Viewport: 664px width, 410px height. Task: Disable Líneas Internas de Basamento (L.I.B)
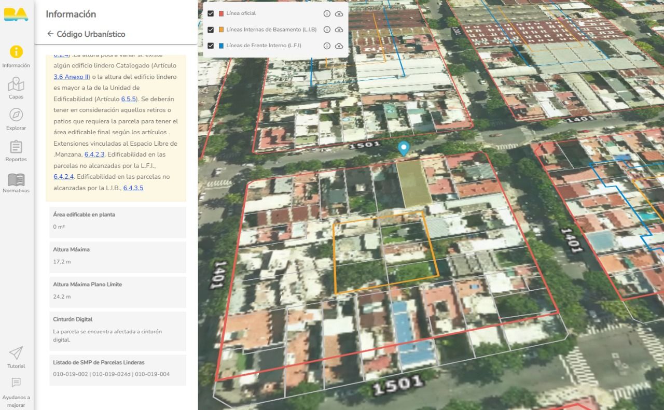point(211,30)
